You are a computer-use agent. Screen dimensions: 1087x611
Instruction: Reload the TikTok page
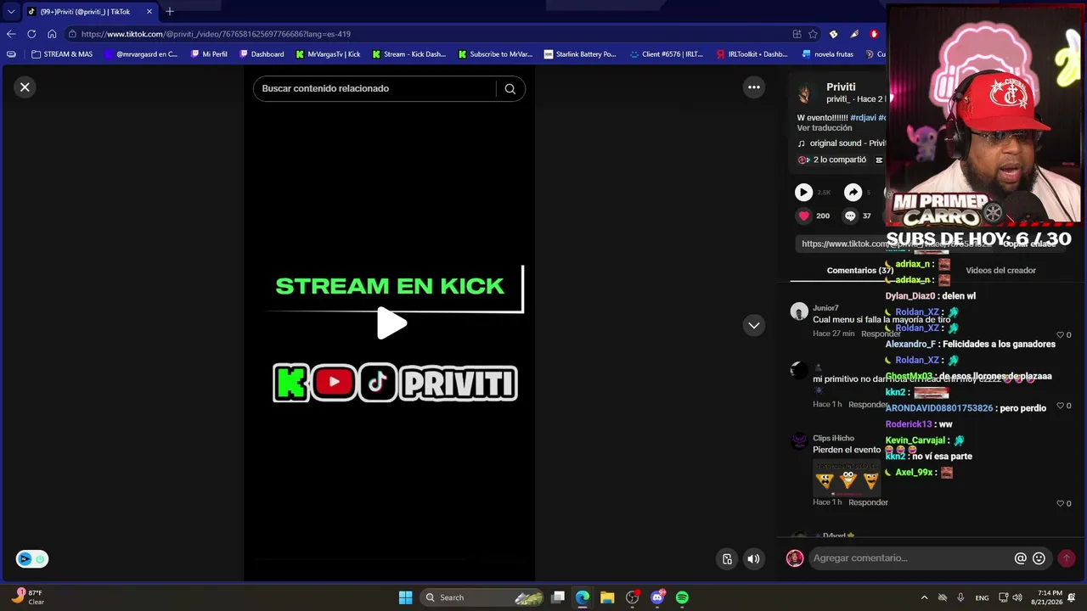coord(31,34)
